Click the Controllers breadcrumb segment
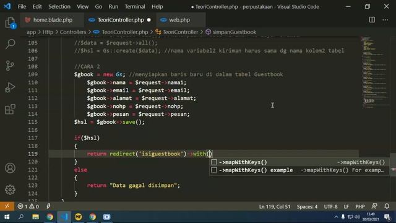Image resolution: width=396 pixels, height=223 pixels. [73, 32]
